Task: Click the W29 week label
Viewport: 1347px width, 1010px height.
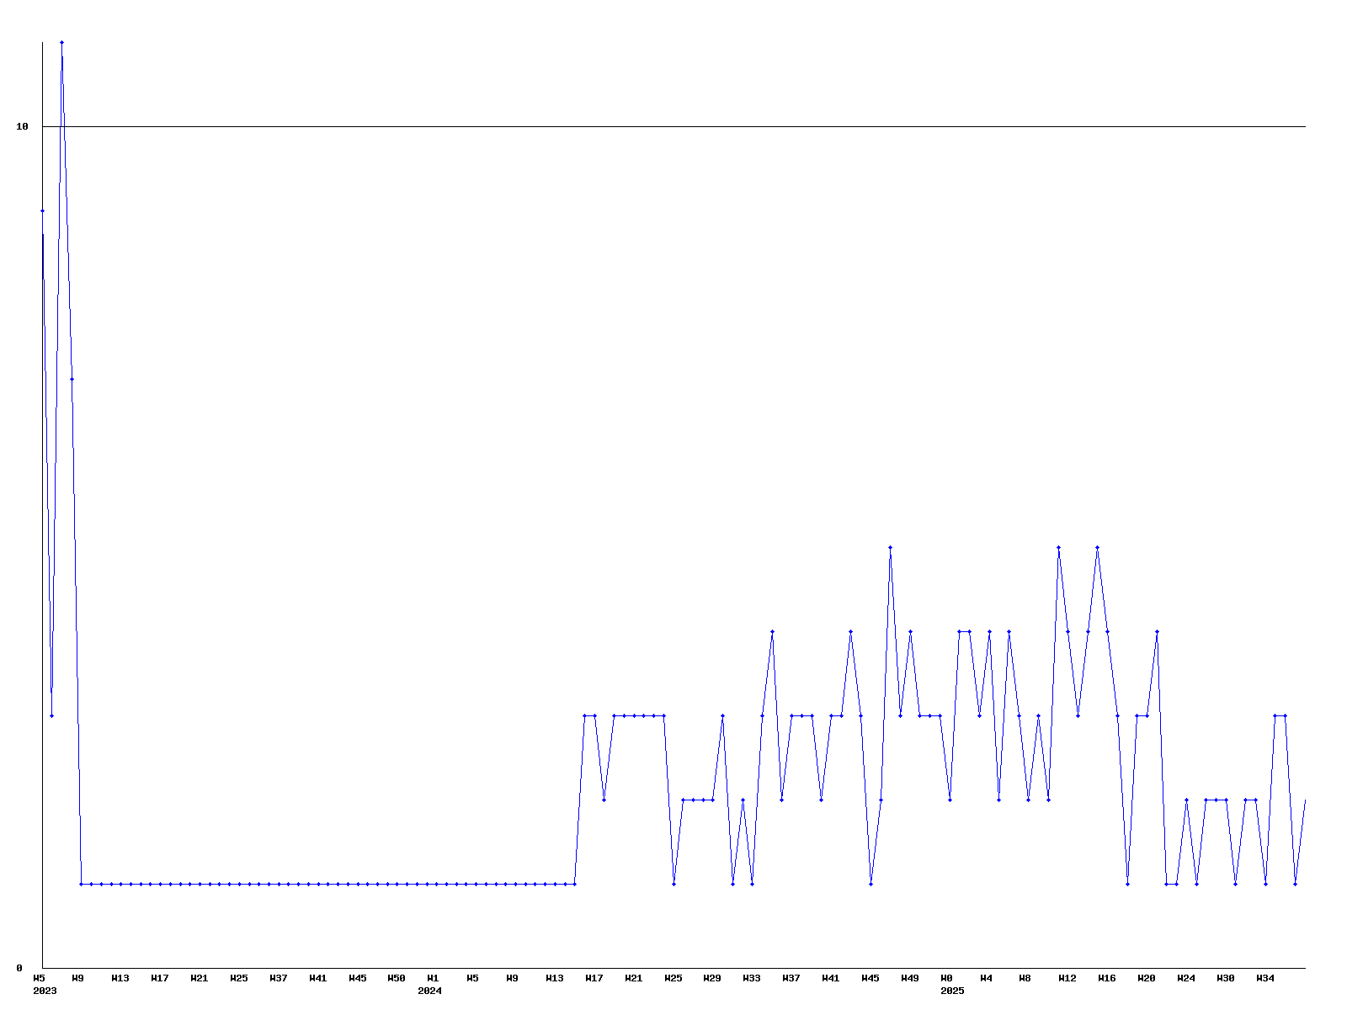Action: [x=712, y=978]
